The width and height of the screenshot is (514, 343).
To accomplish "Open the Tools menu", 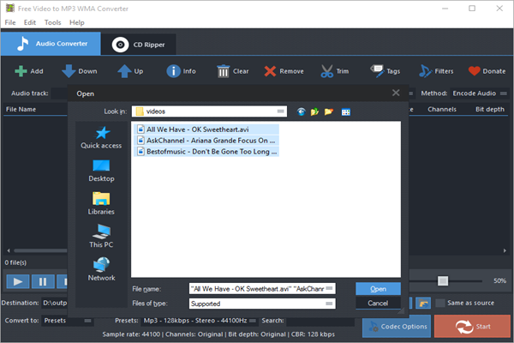I will [53, 22].
